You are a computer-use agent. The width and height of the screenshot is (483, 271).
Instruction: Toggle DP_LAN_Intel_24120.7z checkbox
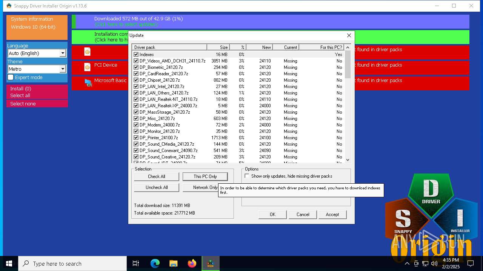136,87
